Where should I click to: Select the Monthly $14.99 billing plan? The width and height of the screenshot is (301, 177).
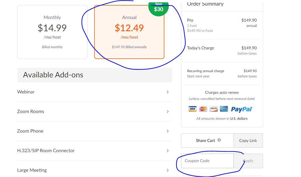coord(52,32)
